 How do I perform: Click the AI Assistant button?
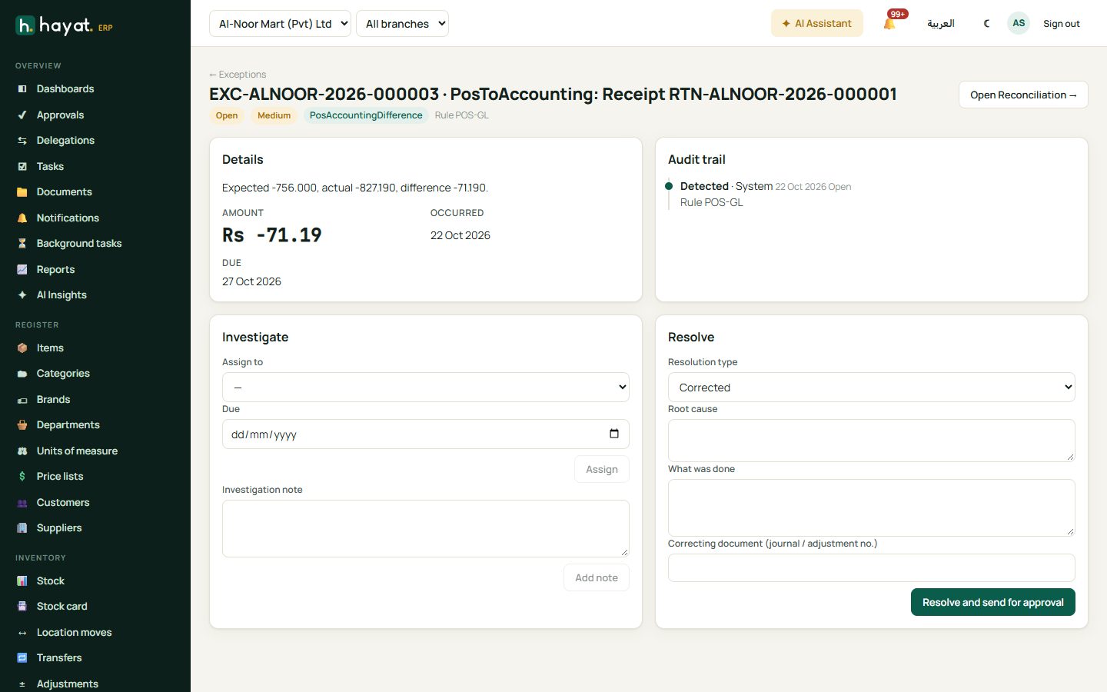pyautogui.click(x=817, y=24)
